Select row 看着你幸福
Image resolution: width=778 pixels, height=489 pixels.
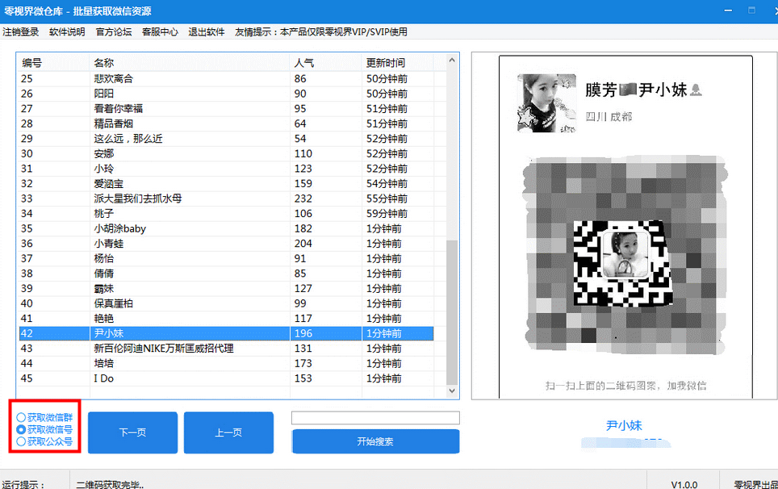(226, 109)
